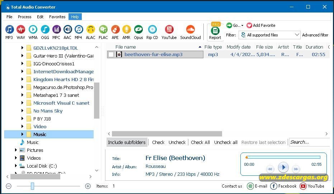Select the P BY J18 folder
Viewport: 334px width, 194px height.
[x=39, y=119]
